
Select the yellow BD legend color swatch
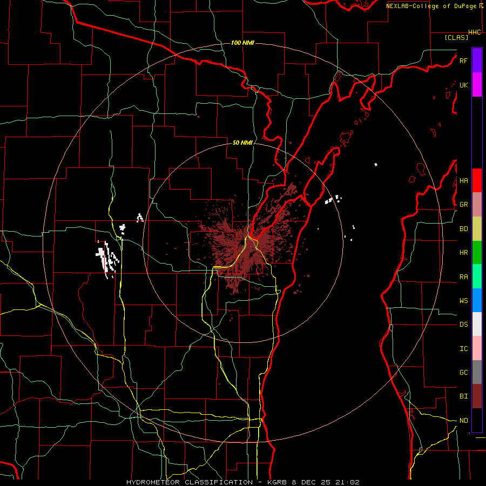pos(477,229)
